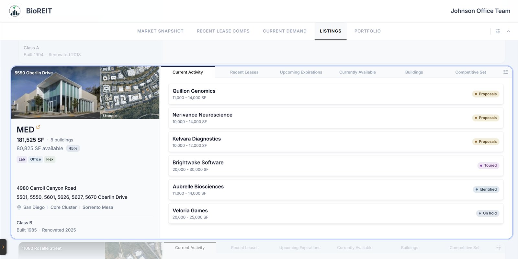
Task: Select the Kelvara Diagnostics activity row
Action: [336, 142]
